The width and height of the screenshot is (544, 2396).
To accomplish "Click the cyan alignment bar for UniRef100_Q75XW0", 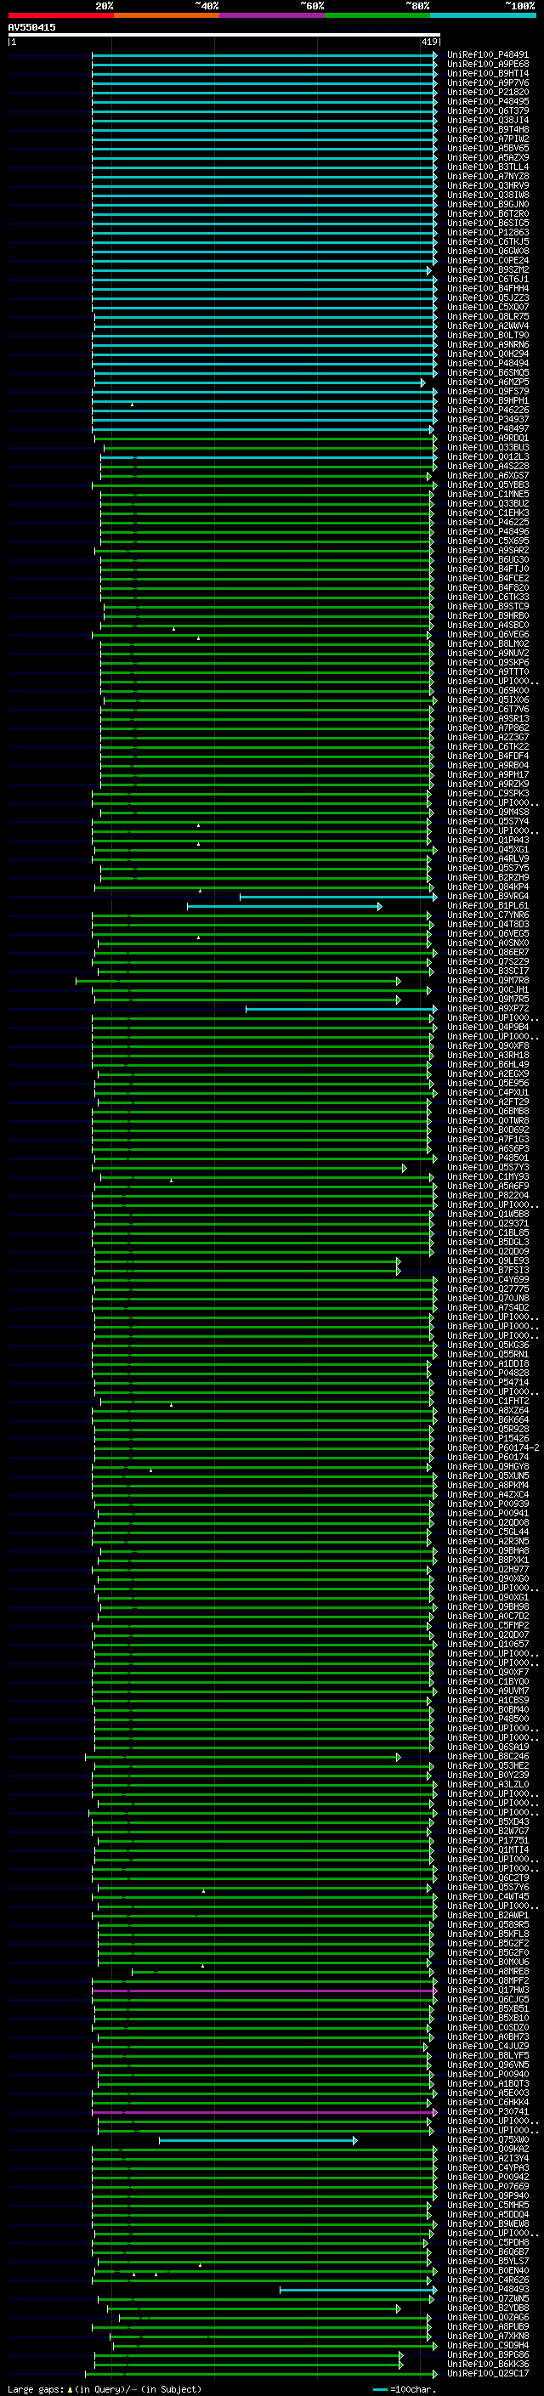I will (258, 2140).
